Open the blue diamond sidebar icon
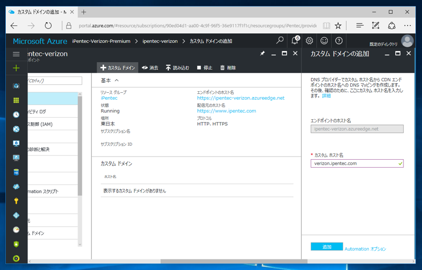The height and width of the screenshot is (270, 422). (16, 215)
